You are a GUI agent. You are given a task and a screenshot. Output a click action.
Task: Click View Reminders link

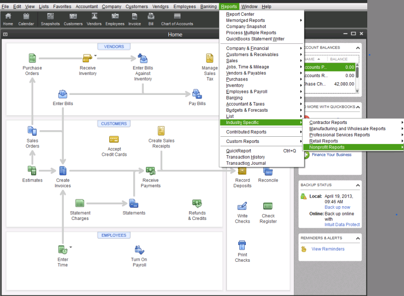click(x=327, y=249)
